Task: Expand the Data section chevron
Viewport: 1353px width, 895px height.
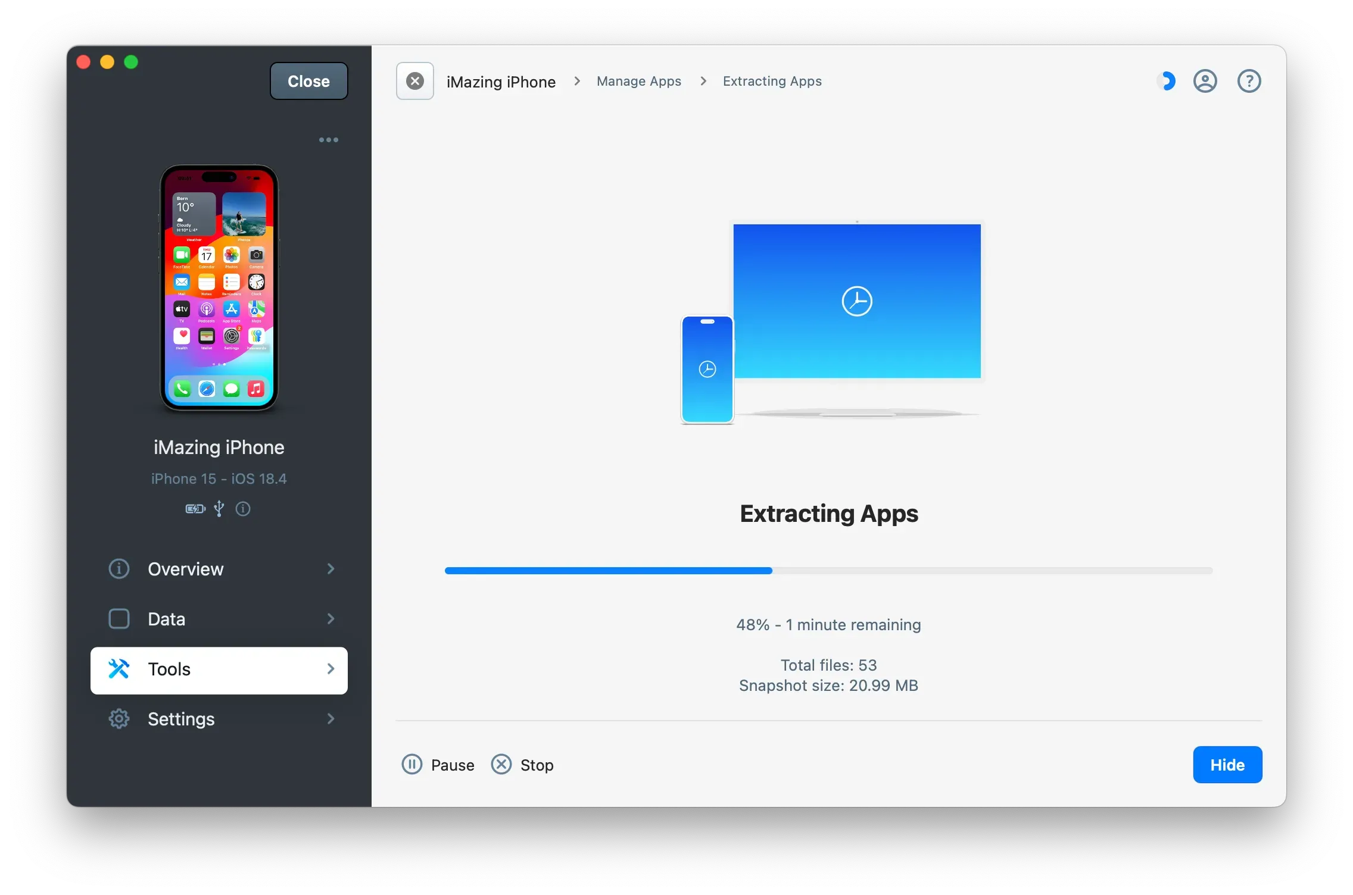Action: (331, 619)
